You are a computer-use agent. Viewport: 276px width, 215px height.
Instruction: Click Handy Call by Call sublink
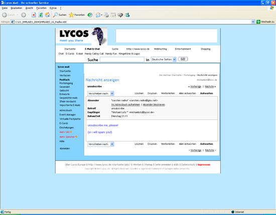coord(94,54)
